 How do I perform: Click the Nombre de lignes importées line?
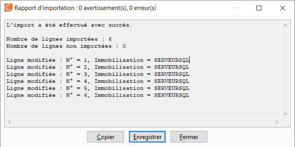[x=59, y=39]
